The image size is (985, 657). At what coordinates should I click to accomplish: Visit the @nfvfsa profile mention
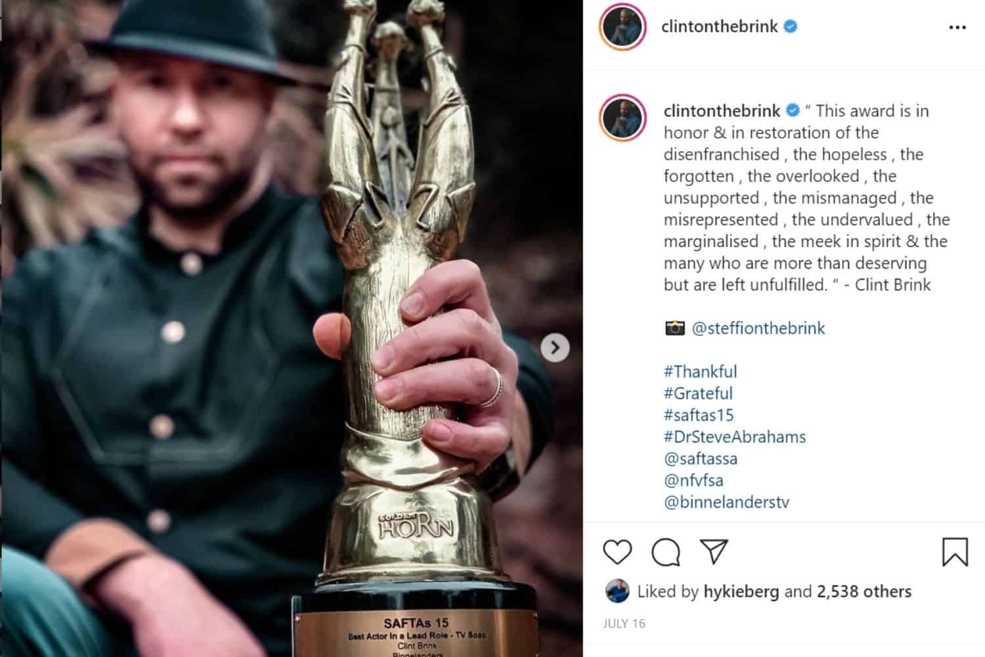click(693, 480)
